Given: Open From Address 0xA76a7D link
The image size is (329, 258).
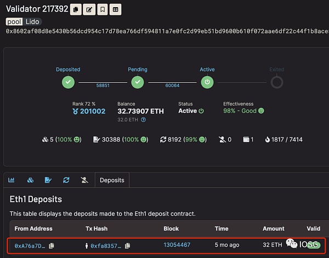Looking at the screenshot, I should click(x=30, y=246).
